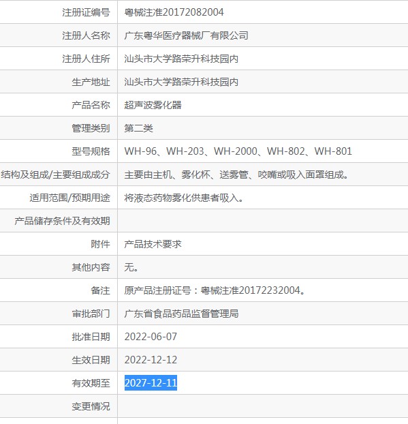Click the 生产地址 address value
This screenshot has width=408, height=424.
[x=181, y=82]
